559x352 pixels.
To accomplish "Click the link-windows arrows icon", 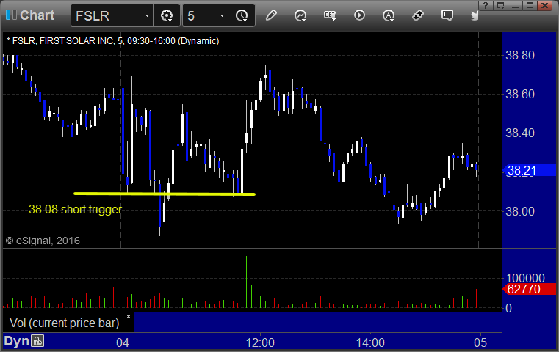I will click(x=418, y=15).
